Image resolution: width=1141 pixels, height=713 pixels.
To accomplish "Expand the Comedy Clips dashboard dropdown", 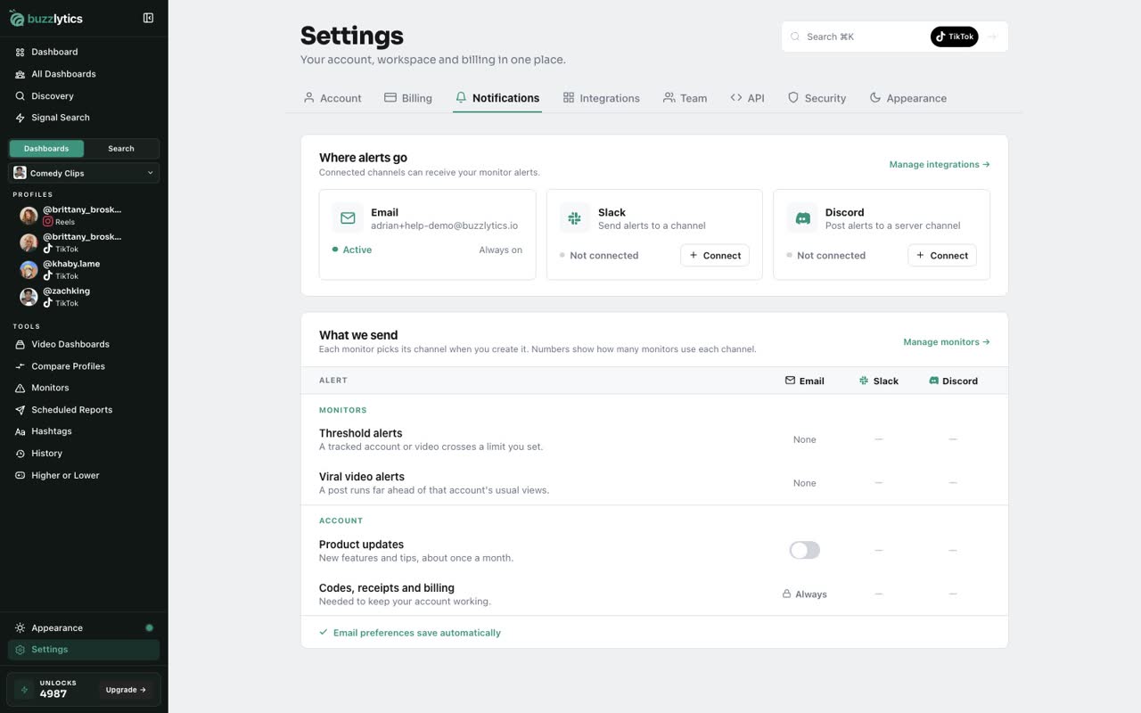I will tap(84, 173).
